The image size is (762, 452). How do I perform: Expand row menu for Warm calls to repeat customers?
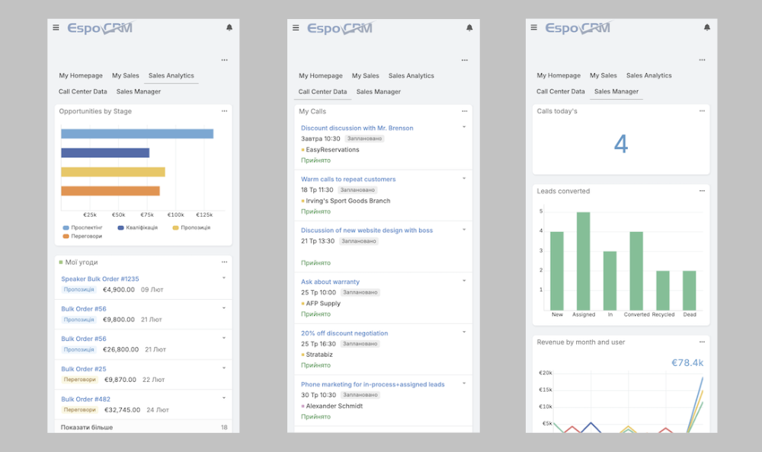(x=464, y=179)
